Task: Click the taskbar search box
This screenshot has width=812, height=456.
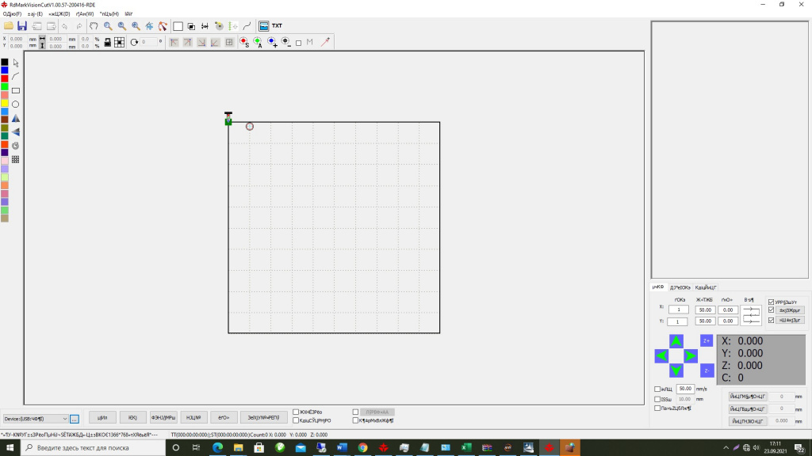Action: pyautogui.click(x=93, y=448)
